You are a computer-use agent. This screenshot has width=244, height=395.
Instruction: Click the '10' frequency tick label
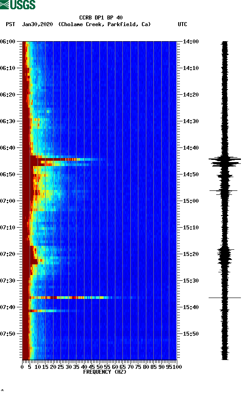coord(38,367)
